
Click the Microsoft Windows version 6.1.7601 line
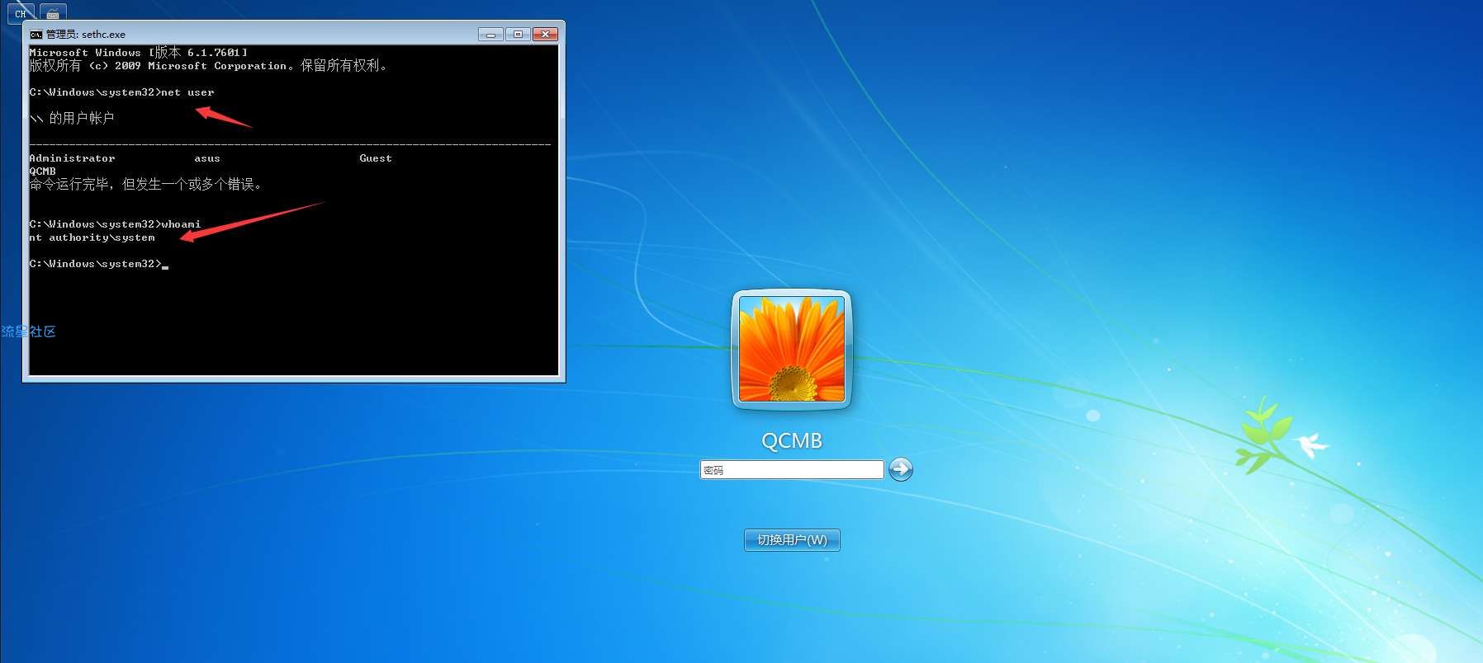click(139, 52)
